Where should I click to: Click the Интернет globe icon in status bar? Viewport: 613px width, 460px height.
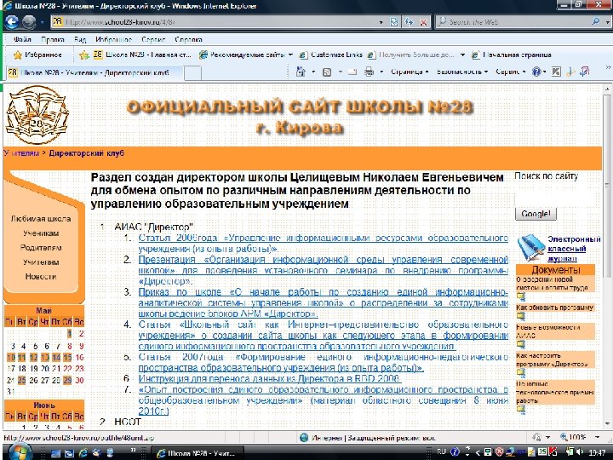coord(304,437)
